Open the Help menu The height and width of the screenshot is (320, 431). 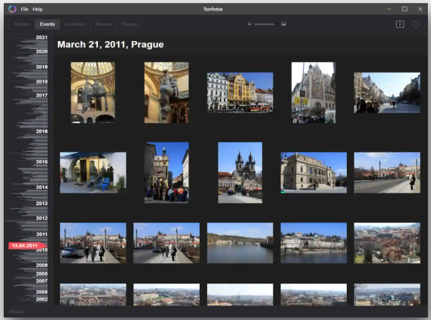pos(37,9)
